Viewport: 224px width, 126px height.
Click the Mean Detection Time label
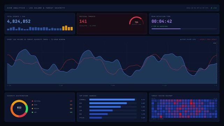point(161,16)
